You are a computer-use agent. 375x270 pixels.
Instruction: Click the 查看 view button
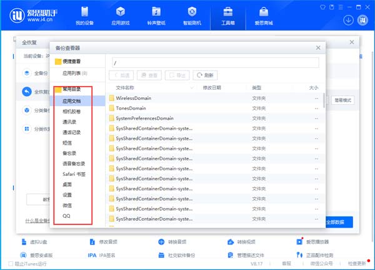coord(149,75)
